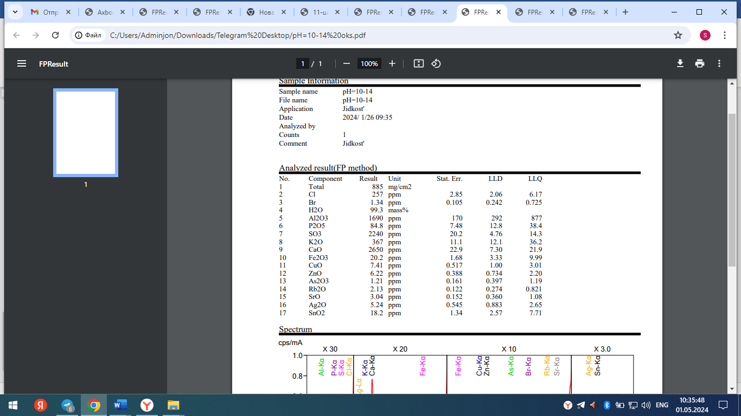741x416 pixels.
Task: Open Chrome's three-dot browser menu
Action: click(725, 35)
